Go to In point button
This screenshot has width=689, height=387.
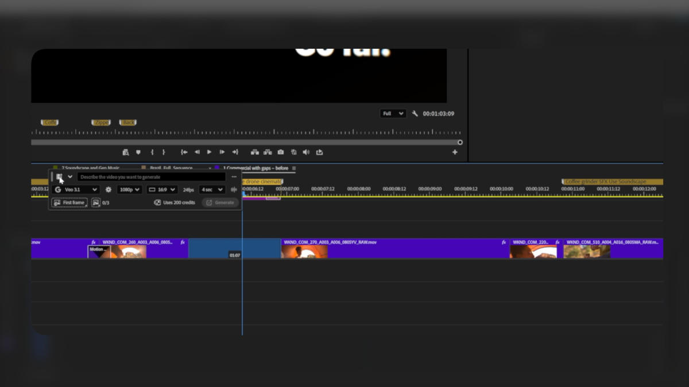tap(184, 152)
